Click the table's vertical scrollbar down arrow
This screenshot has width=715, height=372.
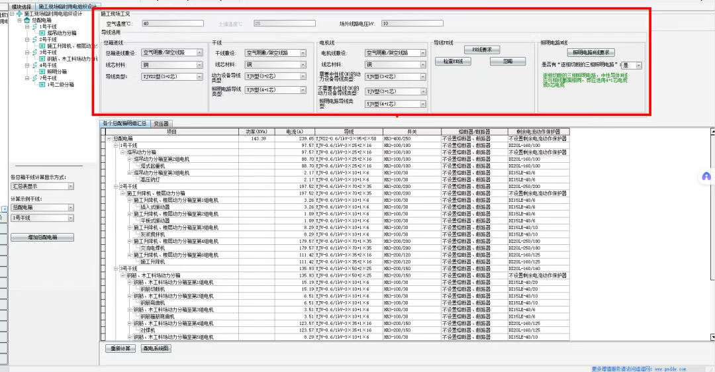pos(712,338)
